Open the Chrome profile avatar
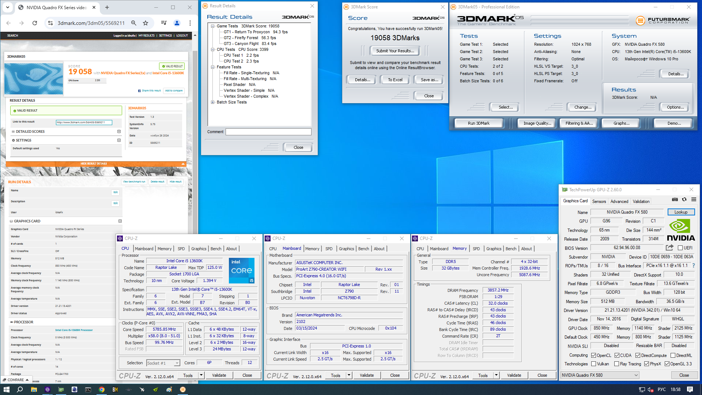This screenshot has height=395, width=702. (x=177, y=23)
